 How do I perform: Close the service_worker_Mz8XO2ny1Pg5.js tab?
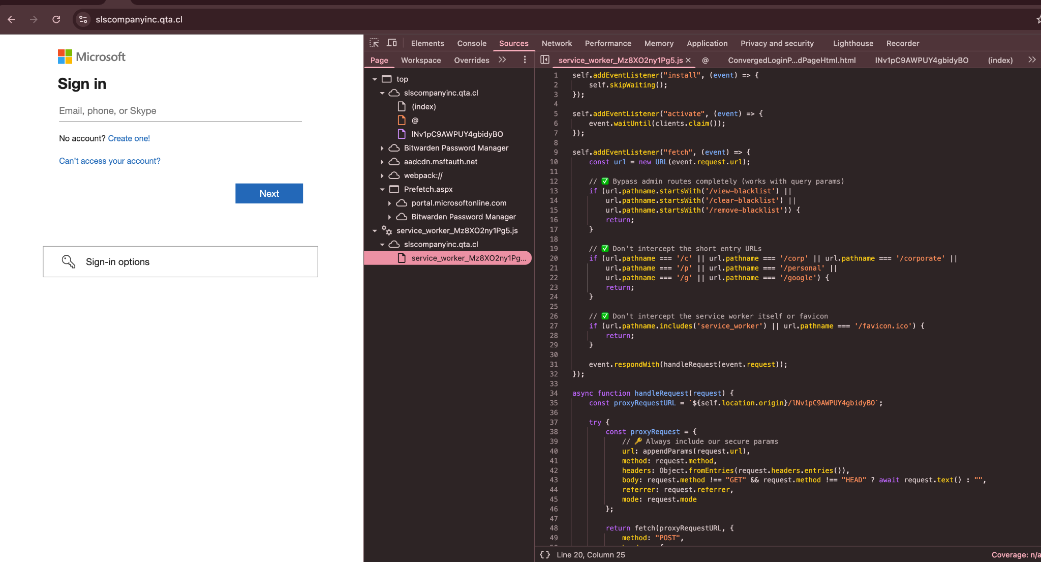tap(688, 60)
